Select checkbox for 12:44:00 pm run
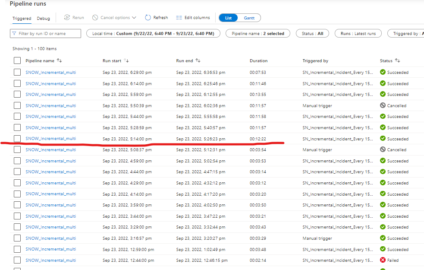 coord(17,260)
